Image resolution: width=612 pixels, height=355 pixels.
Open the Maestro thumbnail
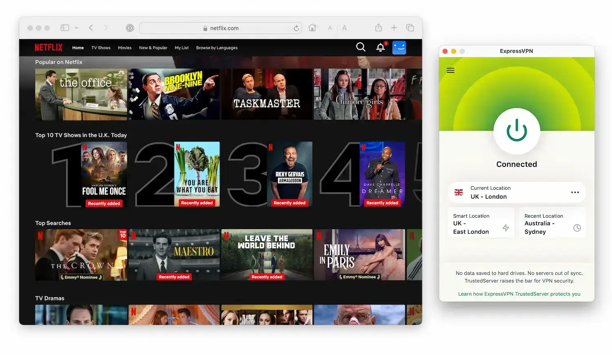(174, 255)
